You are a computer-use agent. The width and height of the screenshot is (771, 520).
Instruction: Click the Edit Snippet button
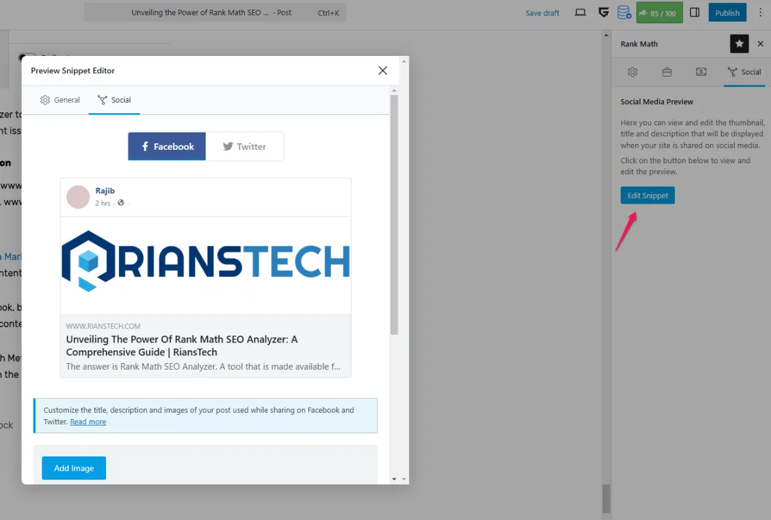[x=647, y=195]
